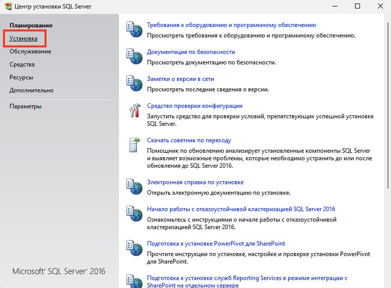Open Начало работы с отказоустойчивой кластеризацией link
This screenshot has height=288, width=391.
tap(241, 209)
